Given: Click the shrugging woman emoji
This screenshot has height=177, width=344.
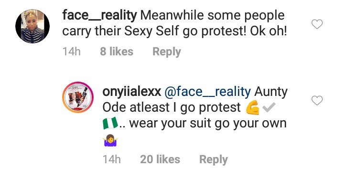Looking at the screenshot, I should point(110,140).
